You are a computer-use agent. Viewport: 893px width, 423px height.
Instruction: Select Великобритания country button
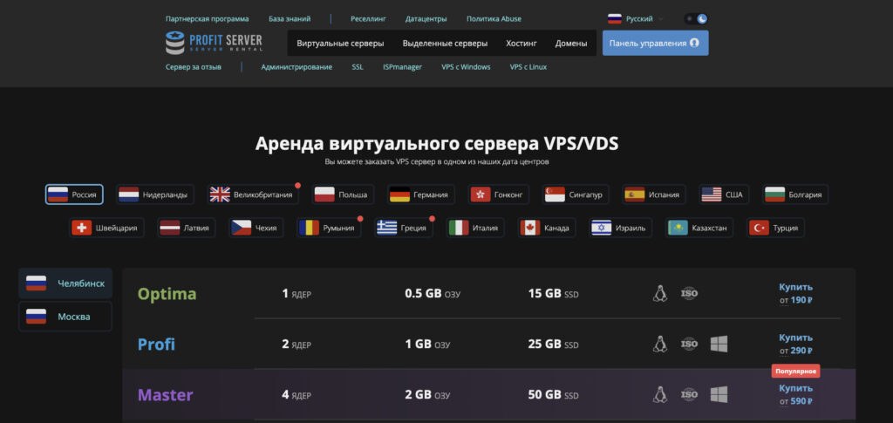click(x=253, y=194)
